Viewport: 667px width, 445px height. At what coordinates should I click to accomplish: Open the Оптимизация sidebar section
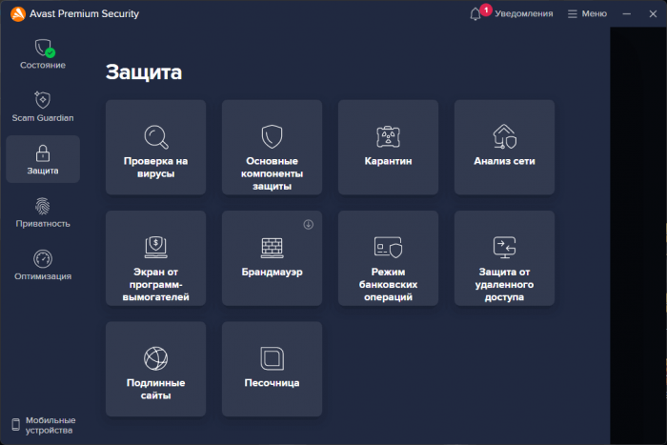click(x=43, y=265)
